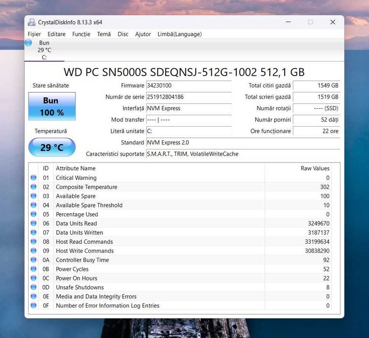
Task: Click the Bun 100 % health status button
Action: 52,106
